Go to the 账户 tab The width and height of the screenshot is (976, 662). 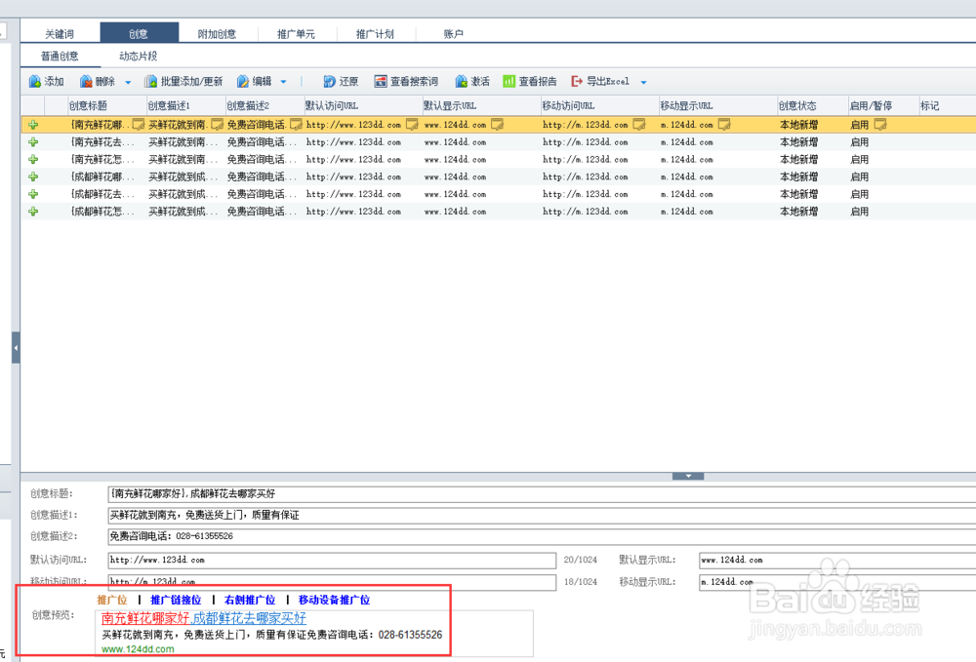click(x=453, y=33)
